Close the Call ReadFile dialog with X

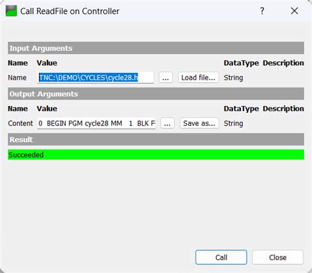[x=294, y=11]
